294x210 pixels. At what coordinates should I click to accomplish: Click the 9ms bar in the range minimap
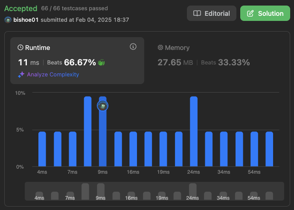tap(101, 191)
